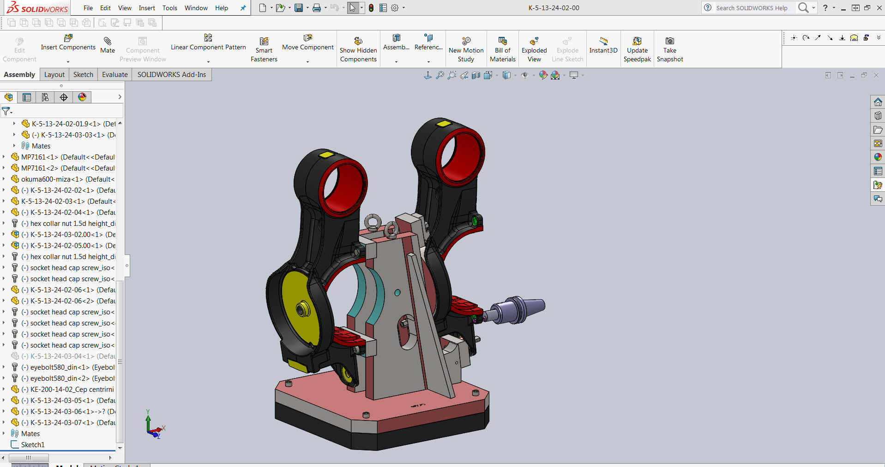The height and width of the screenshot is (467, 885).
Task: Click the Rebuild traffic light icon
Action: pyautogui.click(x=371, y=8)
